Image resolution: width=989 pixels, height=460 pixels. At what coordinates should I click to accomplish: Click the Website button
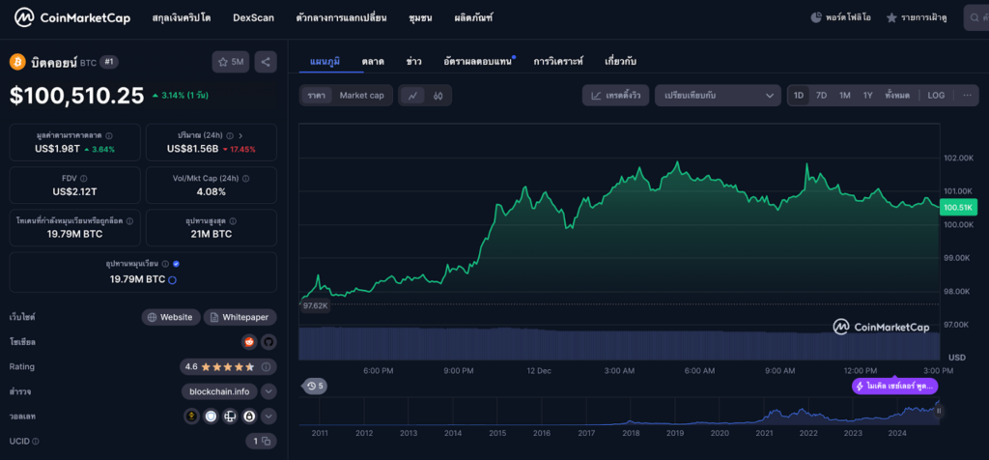170,317
